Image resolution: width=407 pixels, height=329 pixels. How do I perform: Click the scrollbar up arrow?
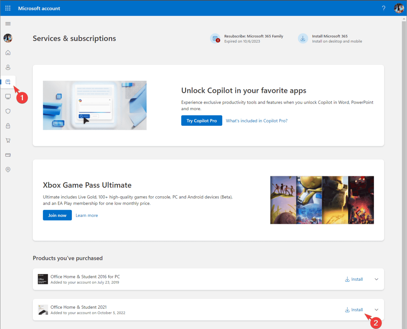404,19
